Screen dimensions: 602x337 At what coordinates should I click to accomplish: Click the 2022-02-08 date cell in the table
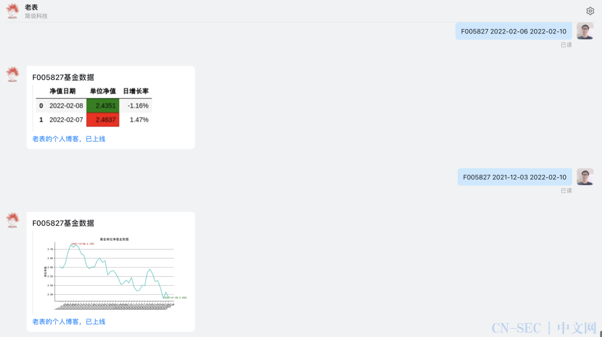click(x=66, y=105)
